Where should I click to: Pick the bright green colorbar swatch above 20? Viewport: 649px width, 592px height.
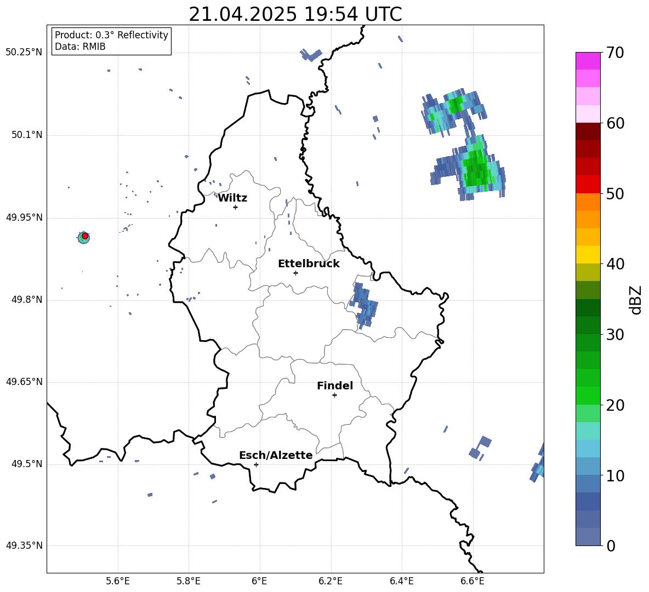tap(588, 395)
